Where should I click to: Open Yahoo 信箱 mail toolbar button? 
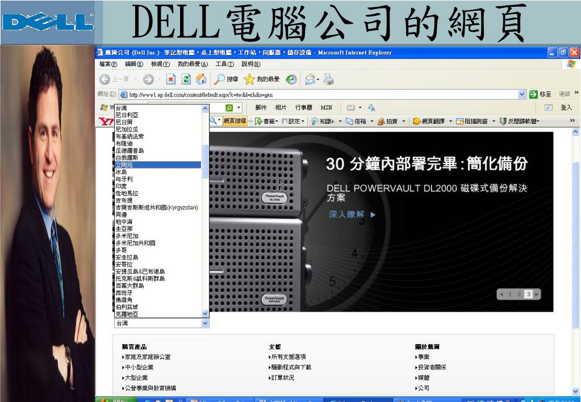click(x=356, y=121)
